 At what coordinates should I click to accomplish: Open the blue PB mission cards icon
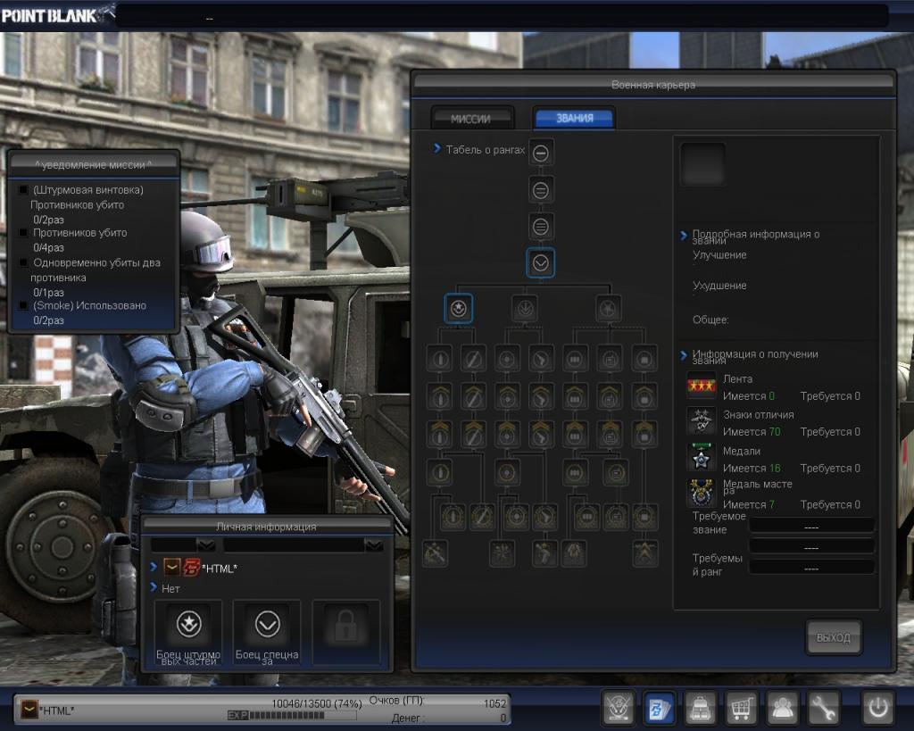pyautogui.click(x=659, y=708)
